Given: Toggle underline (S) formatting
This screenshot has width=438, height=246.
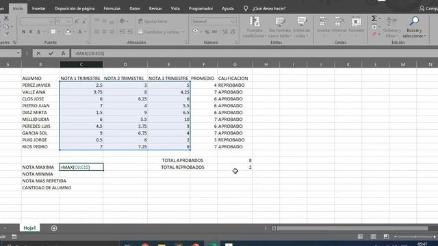Looking at the screenshot, I should (38, 32).
